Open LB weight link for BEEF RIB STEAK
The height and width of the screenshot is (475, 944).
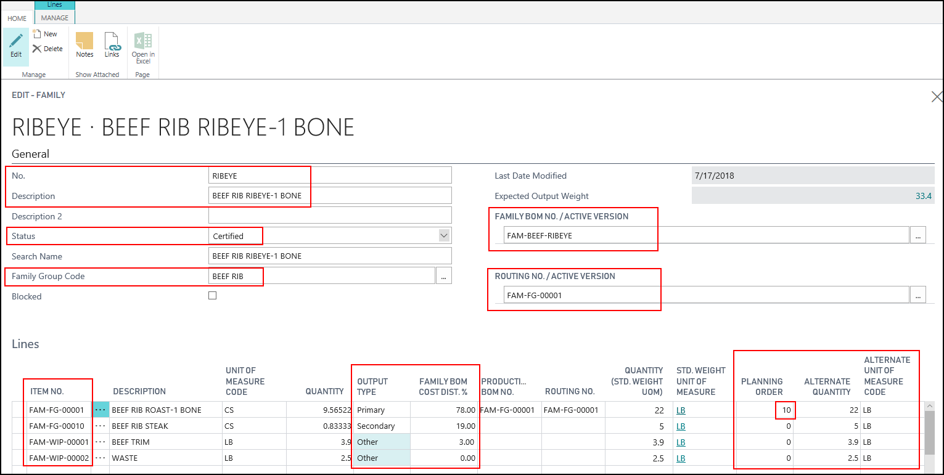[x=681, y=426]
